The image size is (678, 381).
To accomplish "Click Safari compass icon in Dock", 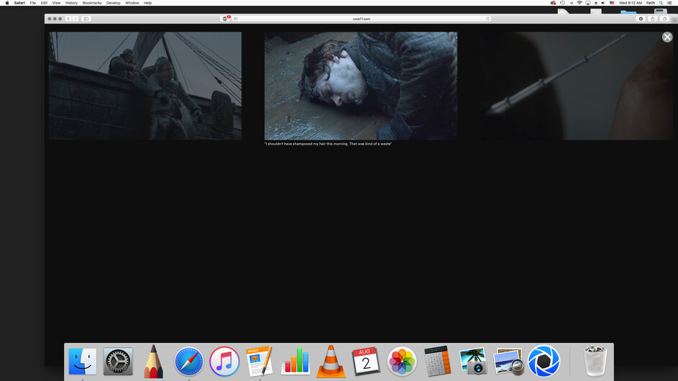I will [x=189, y=361].
